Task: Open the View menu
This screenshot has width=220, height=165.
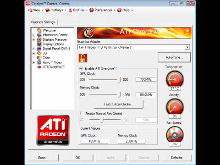Action: [36, 10]
